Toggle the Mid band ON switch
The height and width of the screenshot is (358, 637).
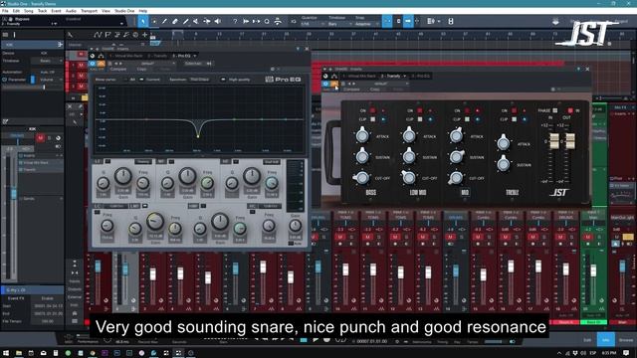pyautogui.click(x=467, y=110)
